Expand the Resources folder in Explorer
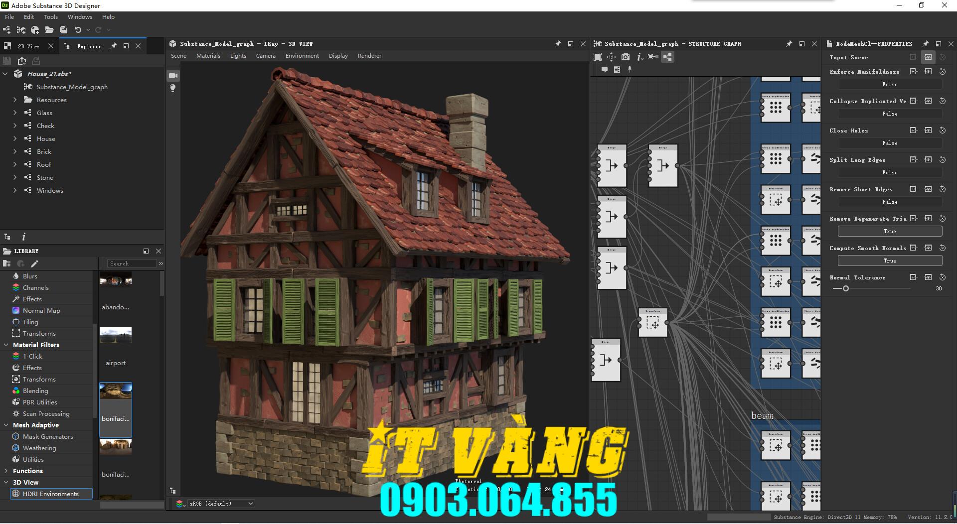The width and height of the screenshot is (957, 524). point(15,100)
